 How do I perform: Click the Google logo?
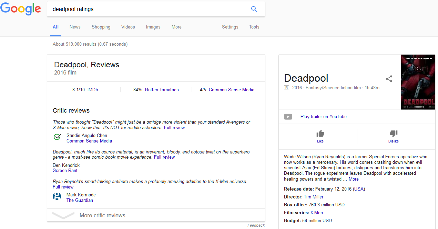[21, 9]
